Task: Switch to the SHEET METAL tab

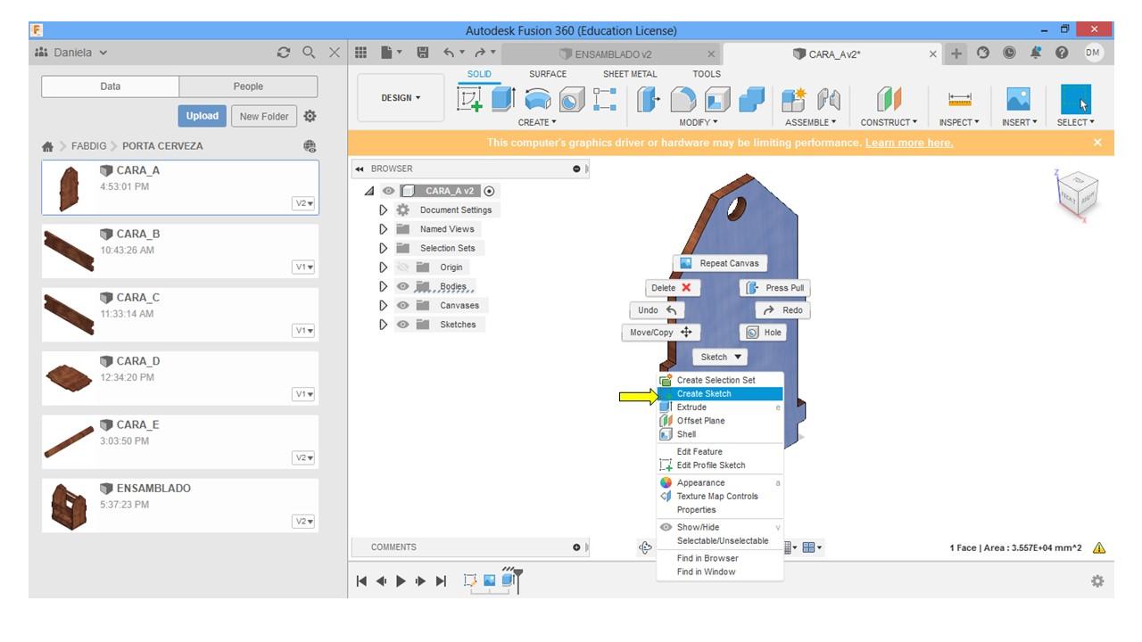Action: [x=630, y=74]
